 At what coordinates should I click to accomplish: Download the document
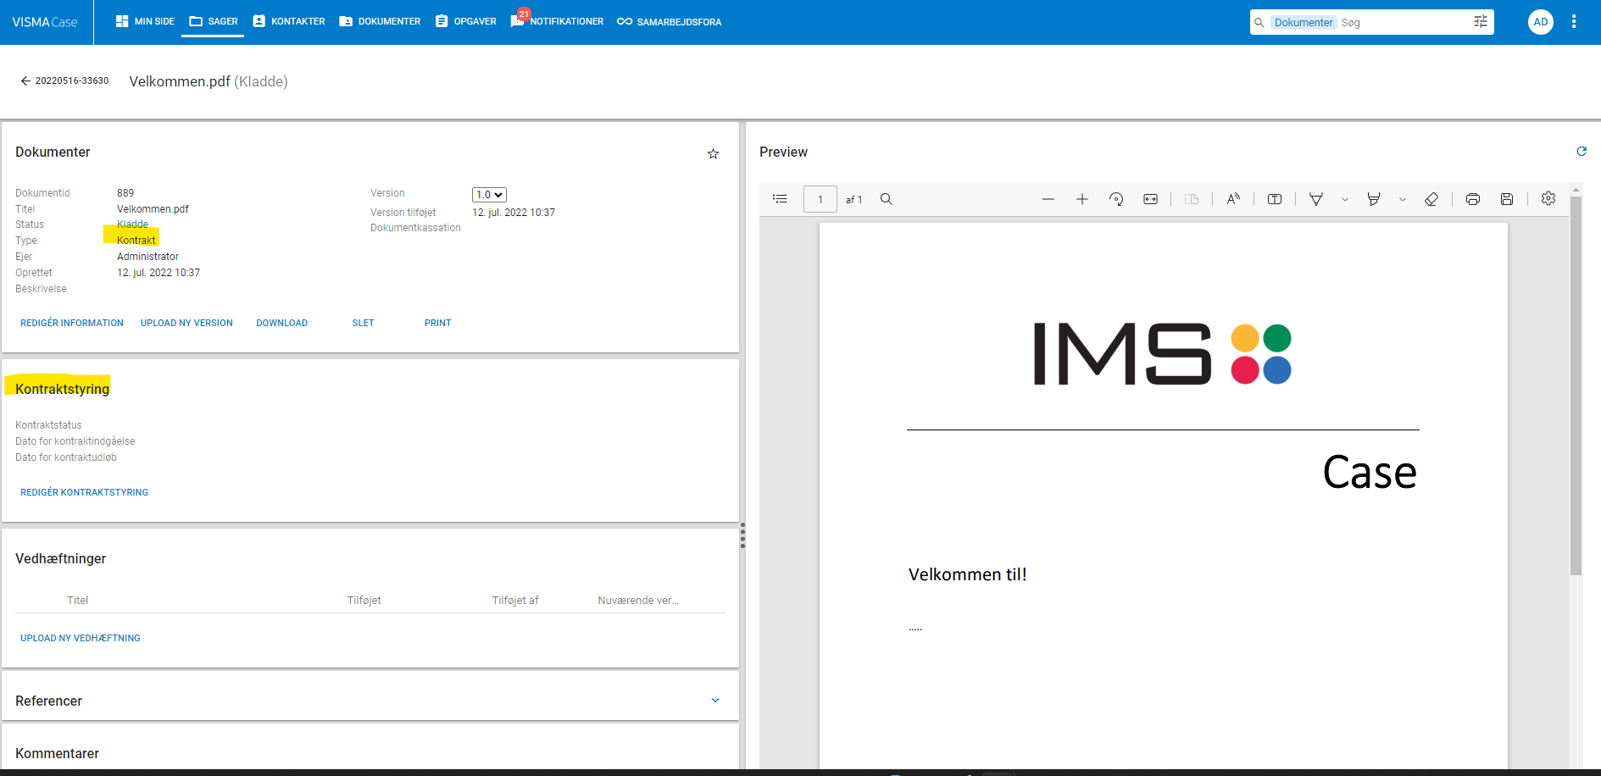click(x=282, y=323)
